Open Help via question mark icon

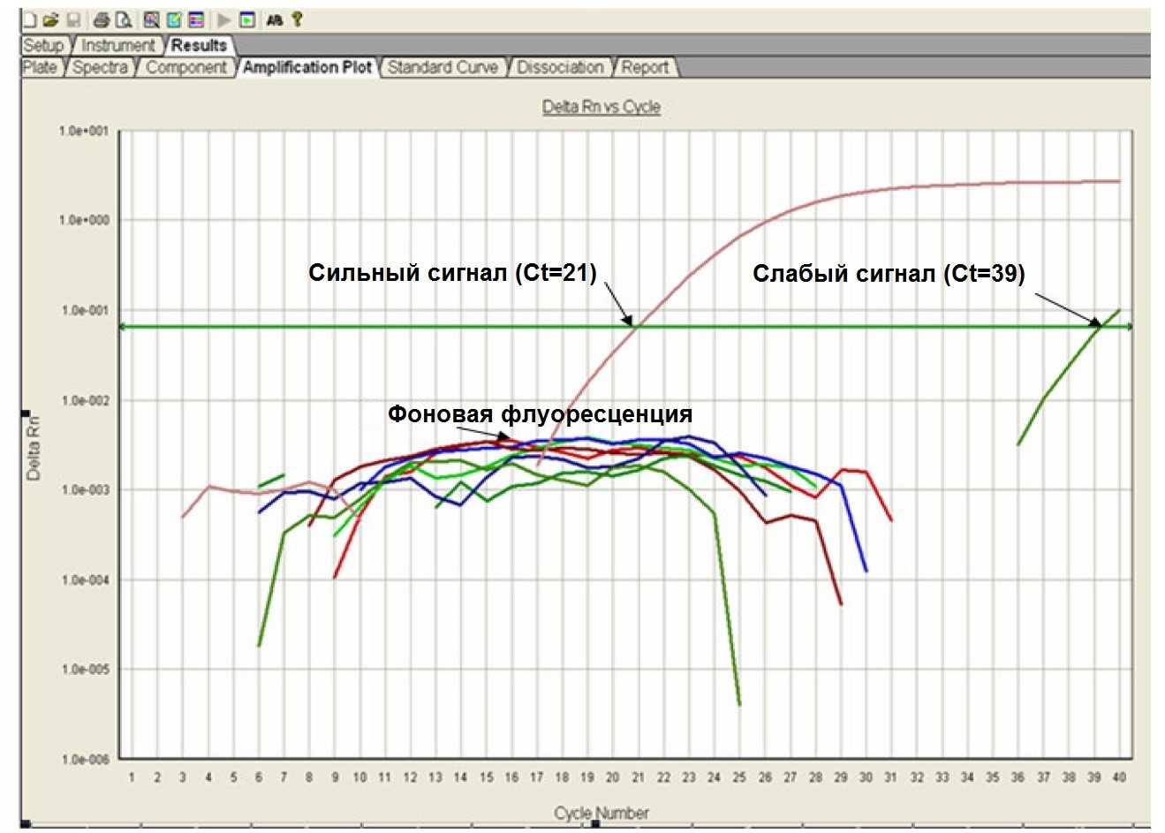tap(297, 19)
